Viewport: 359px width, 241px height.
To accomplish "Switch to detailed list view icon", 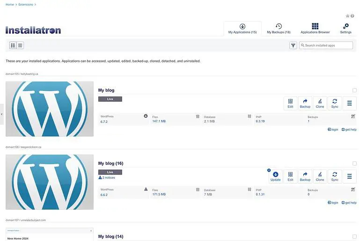I will click(13, 45).
